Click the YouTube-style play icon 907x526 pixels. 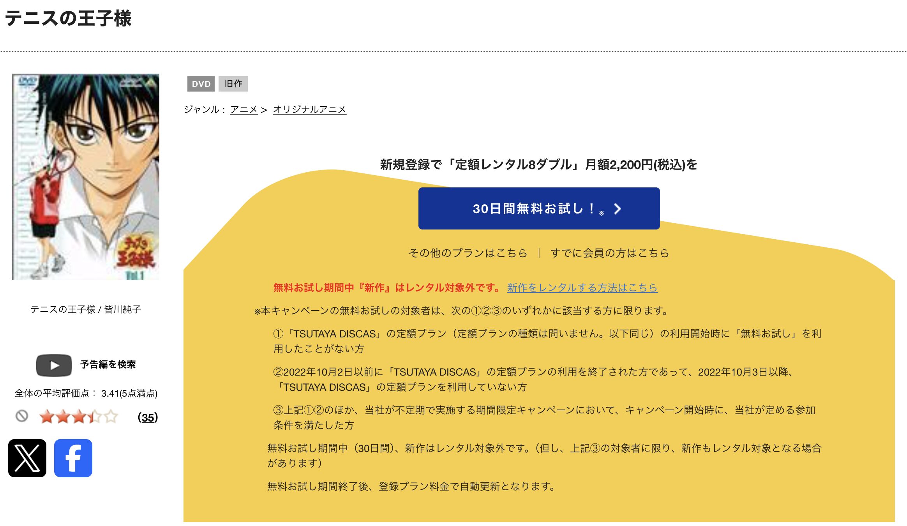coord(54,365)
